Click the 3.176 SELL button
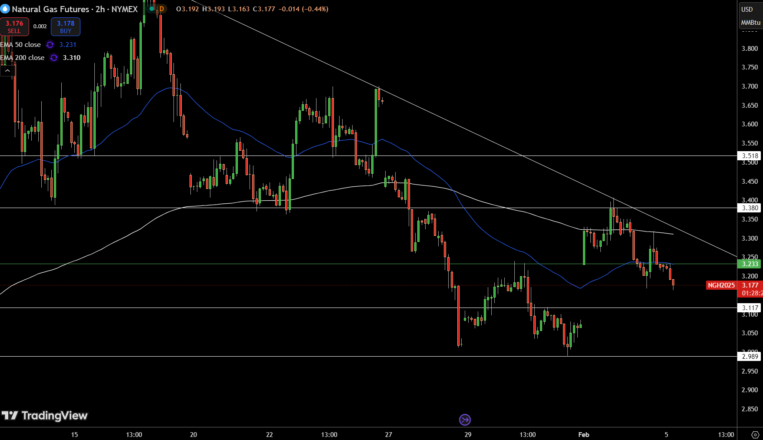Image resolution: width=763 pixels, height=440 pixels. tap(14, 26)
